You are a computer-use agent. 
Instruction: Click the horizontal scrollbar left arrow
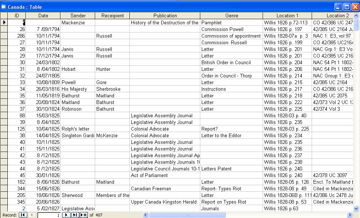coord(146,215)
